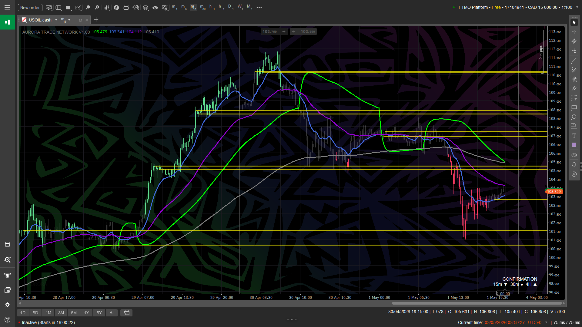Set chart period to 1M

[48, 313]
